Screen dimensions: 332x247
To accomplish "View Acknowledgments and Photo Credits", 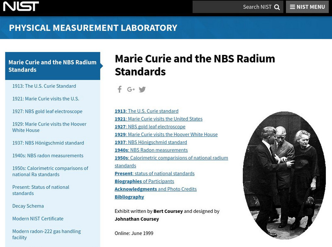I will [155, 189].
